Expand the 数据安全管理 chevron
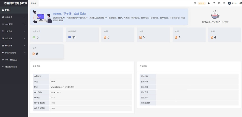 pos(25,53)
